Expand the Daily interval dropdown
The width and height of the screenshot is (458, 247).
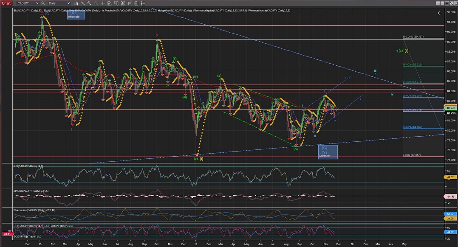click(68, 3)
